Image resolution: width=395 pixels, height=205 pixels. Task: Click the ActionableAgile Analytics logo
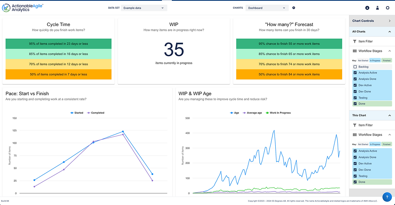tap(23, 8)
